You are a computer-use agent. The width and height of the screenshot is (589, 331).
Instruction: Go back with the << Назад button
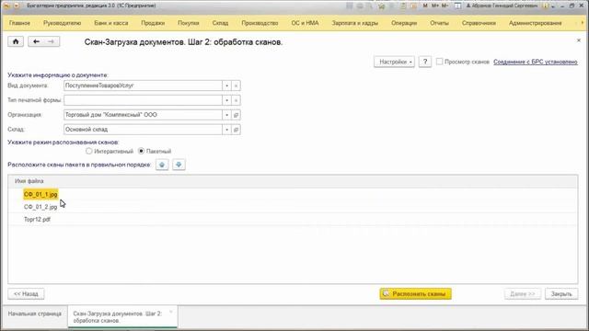[x=26, y=294]
